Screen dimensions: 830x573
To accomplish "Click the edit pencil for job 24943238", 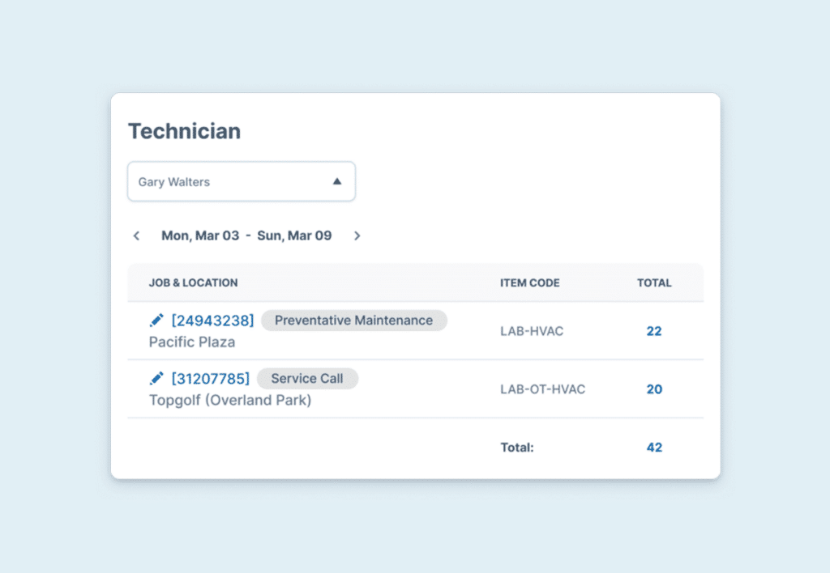I will 156,320.
